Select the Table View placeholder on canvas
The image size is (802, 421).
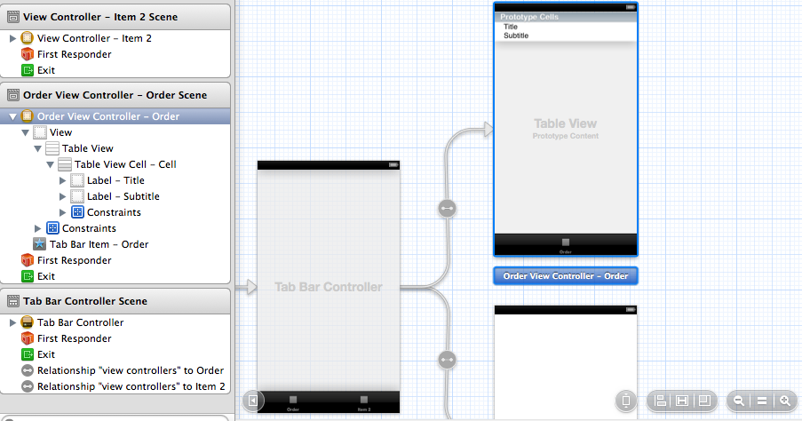(565, 128)
